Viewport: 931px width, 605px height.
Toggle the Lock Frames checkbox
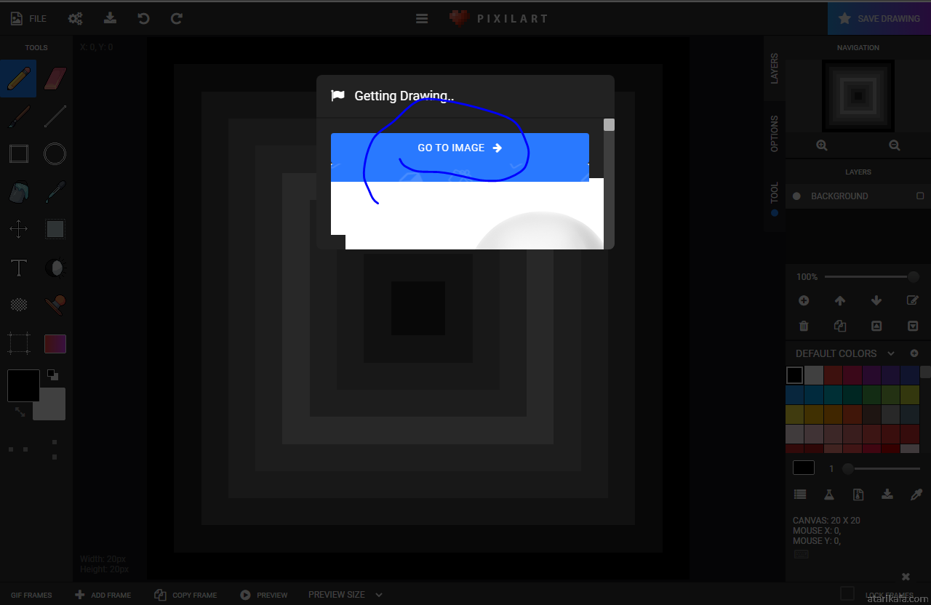click(847, 594)
